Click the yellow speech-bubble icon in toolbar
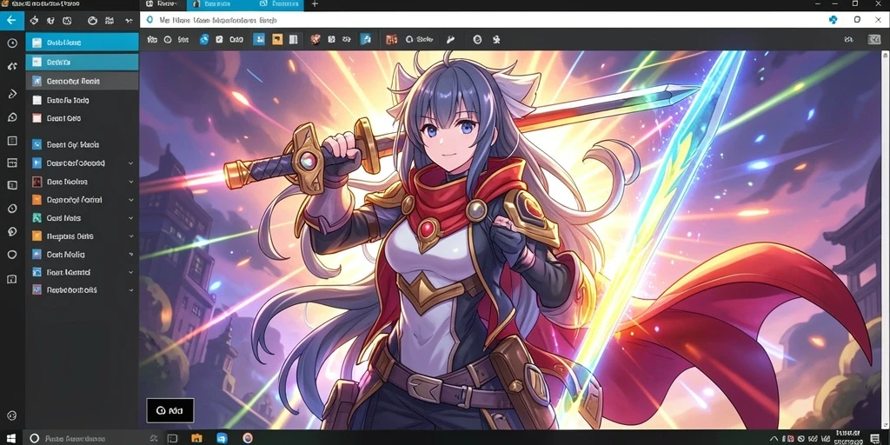Viewport: 890px width, 445px height. (x=277, y=40)
